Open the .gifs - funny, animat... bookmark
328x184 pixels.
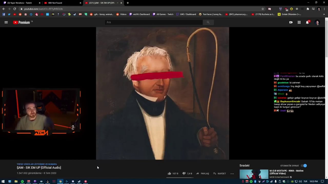[101, 14]
